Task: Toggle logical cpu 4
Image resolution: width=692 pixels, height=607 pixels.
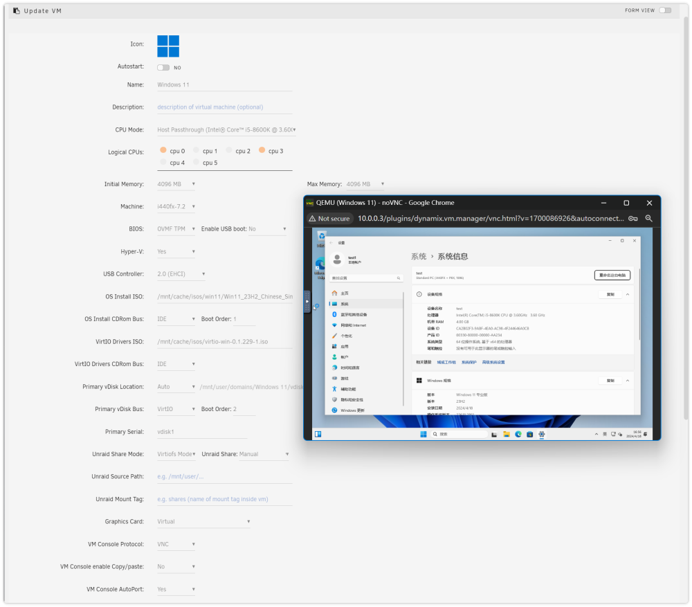Action: point(163,162)
